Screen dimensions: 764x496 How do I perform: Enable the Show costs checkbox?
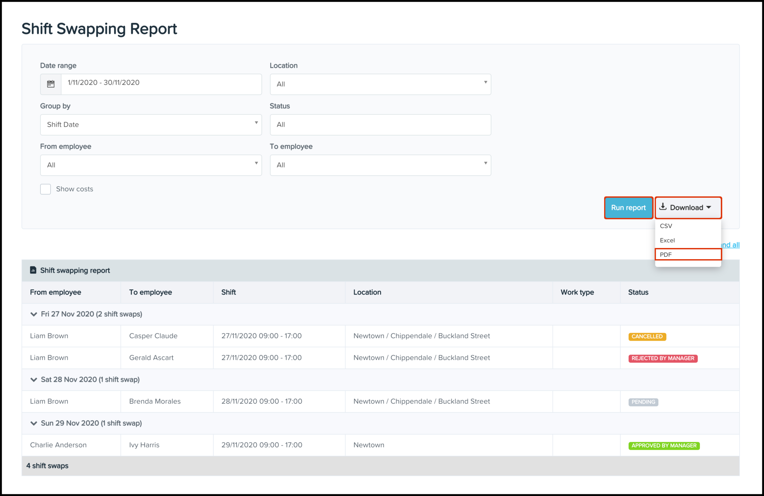click(45, 189)
